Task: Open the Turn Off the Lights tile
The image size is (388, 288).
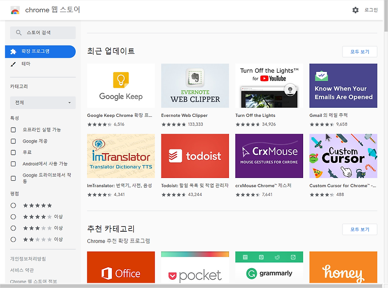Action: pyautogui.click(x=269, y=86)
